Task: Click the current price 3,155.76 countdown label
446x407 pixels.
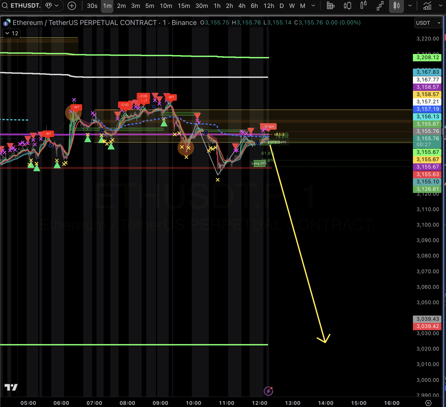Action: pos(427,141)
